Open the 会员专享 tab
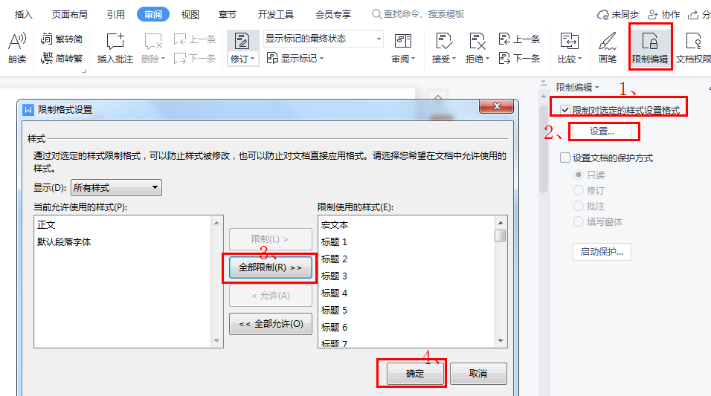Image resolution: width=711 pixels, height=396 pixels. click(333, 15)
